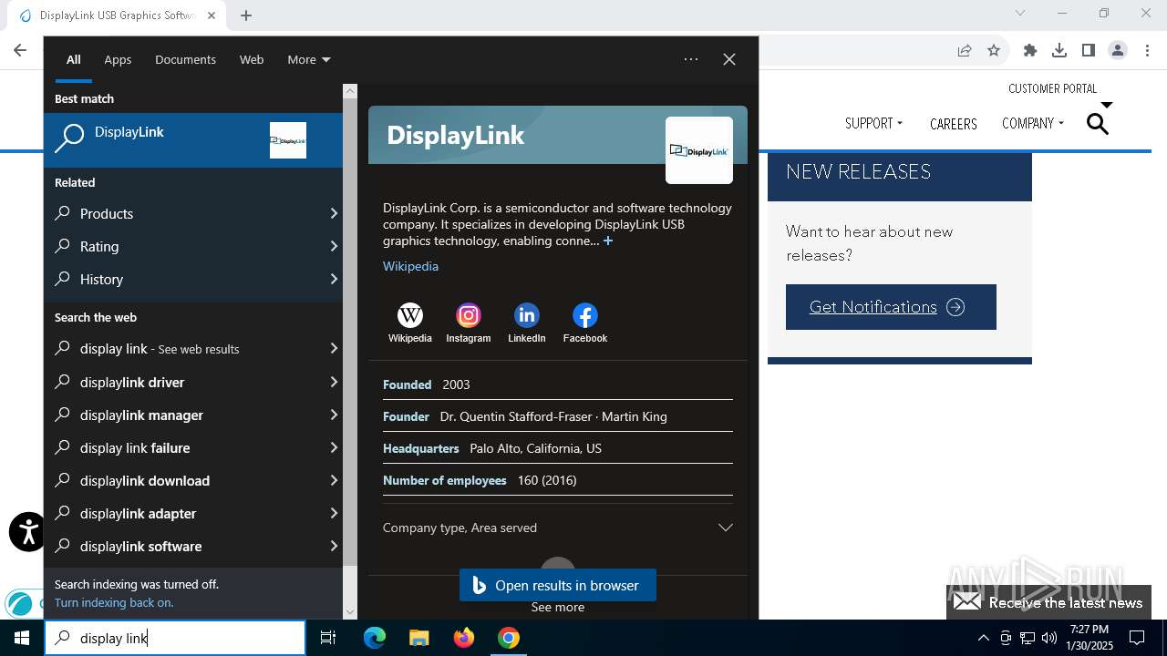Image resolution: width=1167 pixels, height=656 pixels.
Task: Click the Windows Start button
Action: tap(22, 638)
